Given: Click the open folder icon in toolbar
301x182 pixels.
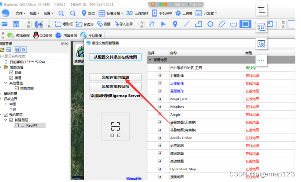Looking at the screenshot, I should (x=4, y=24).
